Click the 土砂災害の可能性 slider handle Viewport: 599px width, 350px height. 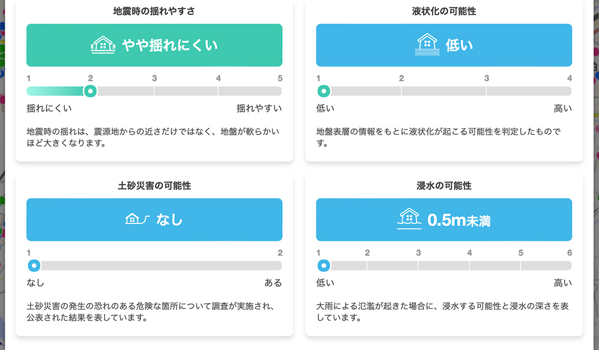34,266
